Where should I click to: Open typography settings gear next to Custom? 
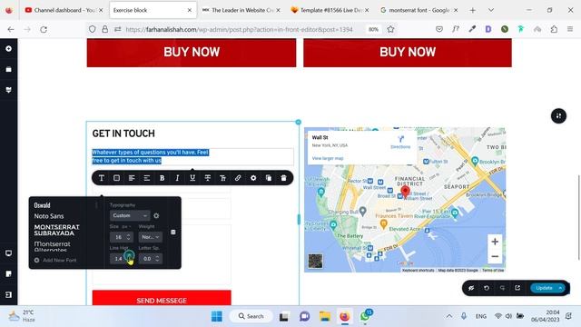[x=156, y=215]
